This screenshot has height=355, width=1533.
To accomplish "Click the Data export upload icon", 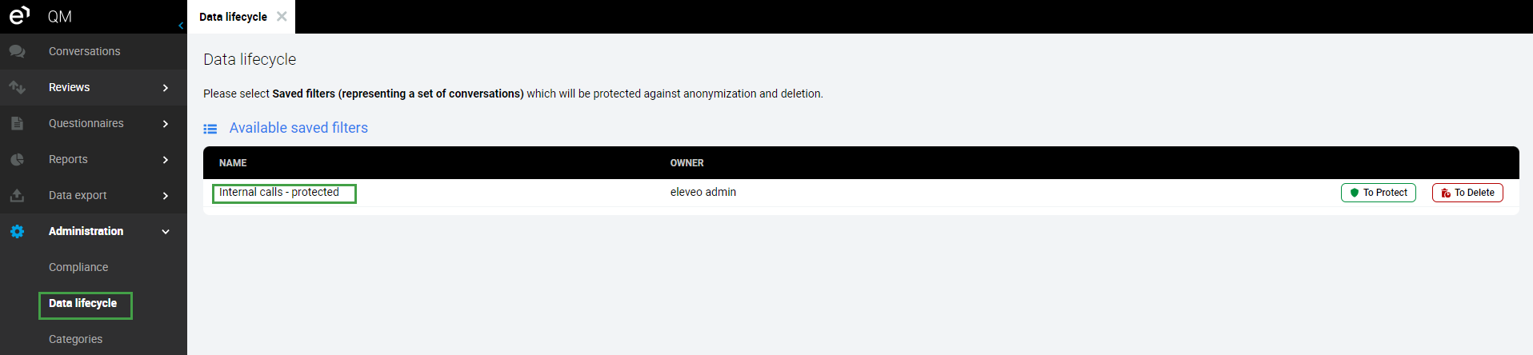I will click(17, 195).
